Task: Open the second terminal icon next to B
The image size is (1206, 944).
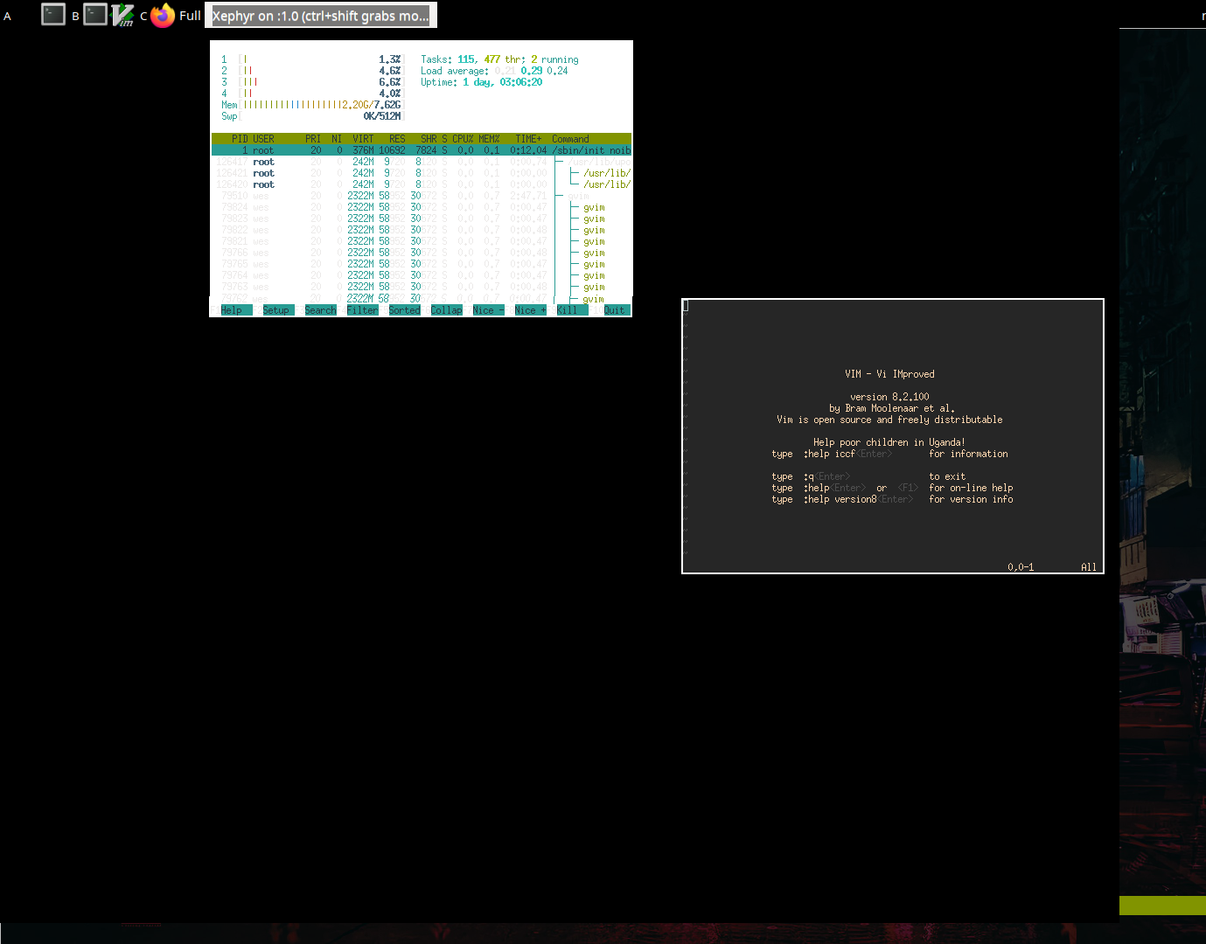Action: 95,15
